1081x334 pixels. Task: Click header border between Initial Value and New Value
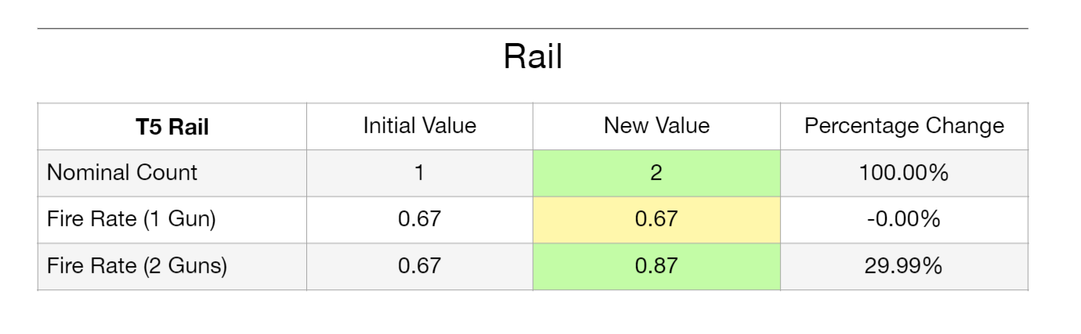coord(533,126)
